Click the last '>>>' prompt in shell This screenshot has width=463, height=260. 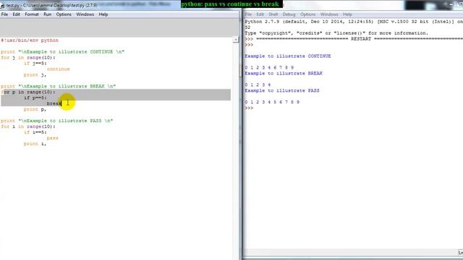249,108
